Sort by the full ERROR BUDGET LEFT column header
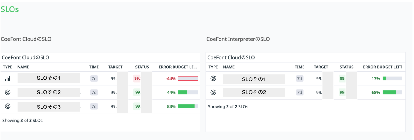 pos(383,67)
